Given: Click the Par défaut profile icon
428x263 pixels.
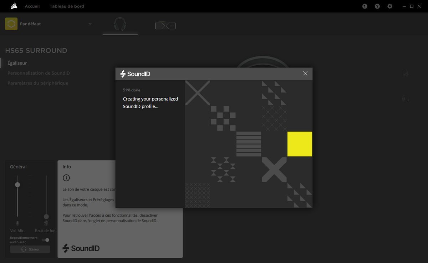Looking at the screenshot, I should point(11,24).
